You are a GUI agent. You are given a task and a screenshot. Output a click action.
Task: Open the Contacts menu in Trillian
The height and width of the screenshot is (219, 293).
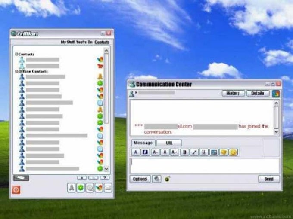pos(102,42)
